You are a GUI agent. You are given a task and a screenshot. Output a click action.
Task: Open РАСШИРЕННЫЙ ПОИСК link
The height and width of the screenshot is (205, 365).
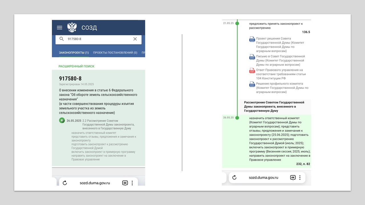(x=76, y=66)
